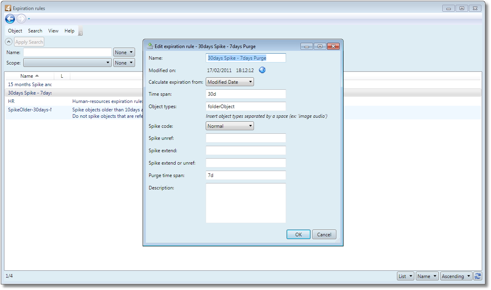This screenshot has width=491, height=290.
Task: Open the Calculate expiration from dropdown
Action: pyautogui.click(x=230, y=82)
